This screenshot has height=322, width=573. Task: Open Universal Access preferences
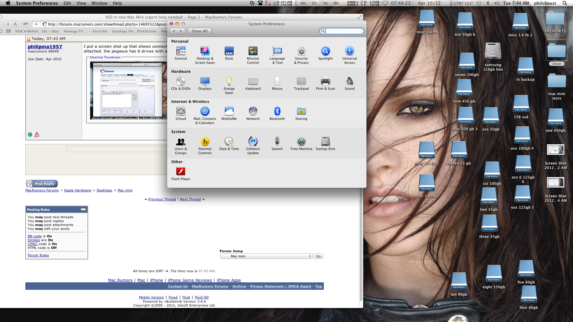(x=349, y=51)
